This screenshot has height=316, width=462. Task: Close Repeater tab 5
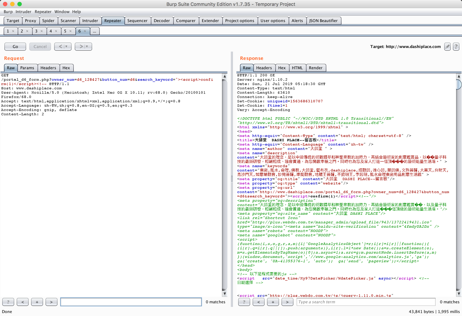click(x=70, y=31)
